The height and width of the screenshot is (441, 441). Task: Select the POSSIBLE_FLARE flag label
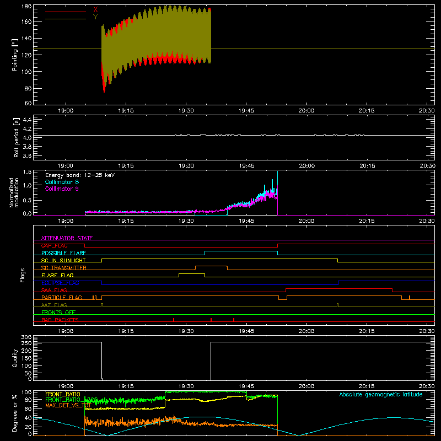click(x=63, y=253)
